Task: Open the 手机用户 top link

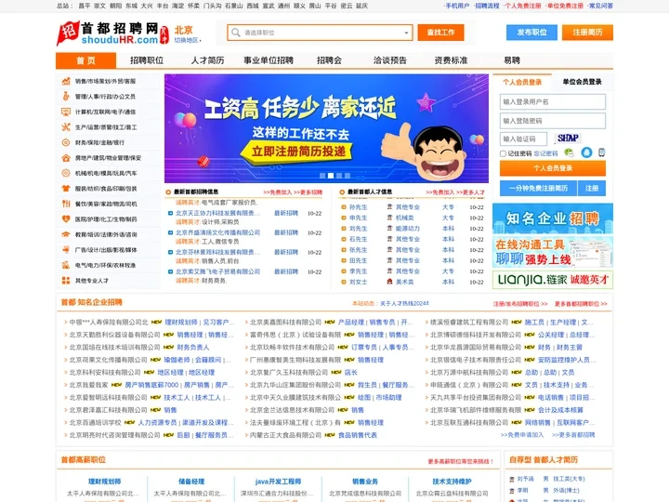Action: point(456,6)
